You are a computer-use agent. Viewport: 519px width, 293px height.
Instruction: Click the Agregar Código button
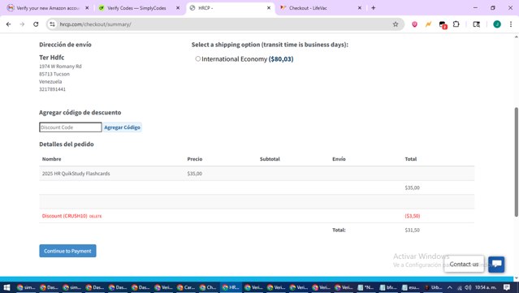[122, 127]
